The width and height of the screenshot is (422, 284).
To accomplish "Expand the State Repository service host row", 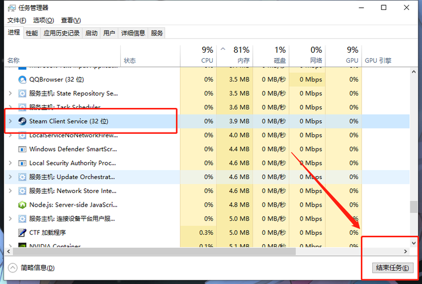I will click(x=10, y=93).
